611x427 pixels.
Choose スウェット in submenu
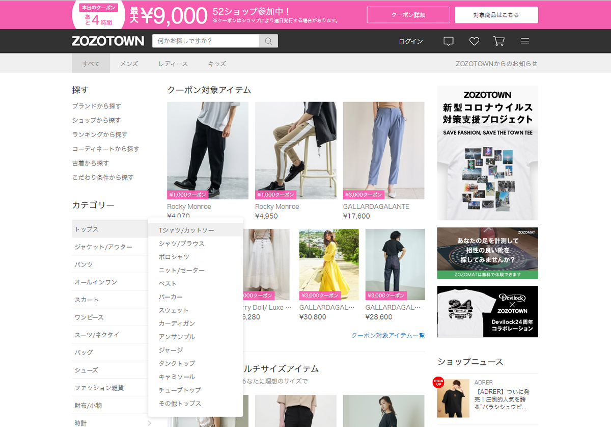tap(196, 310)
